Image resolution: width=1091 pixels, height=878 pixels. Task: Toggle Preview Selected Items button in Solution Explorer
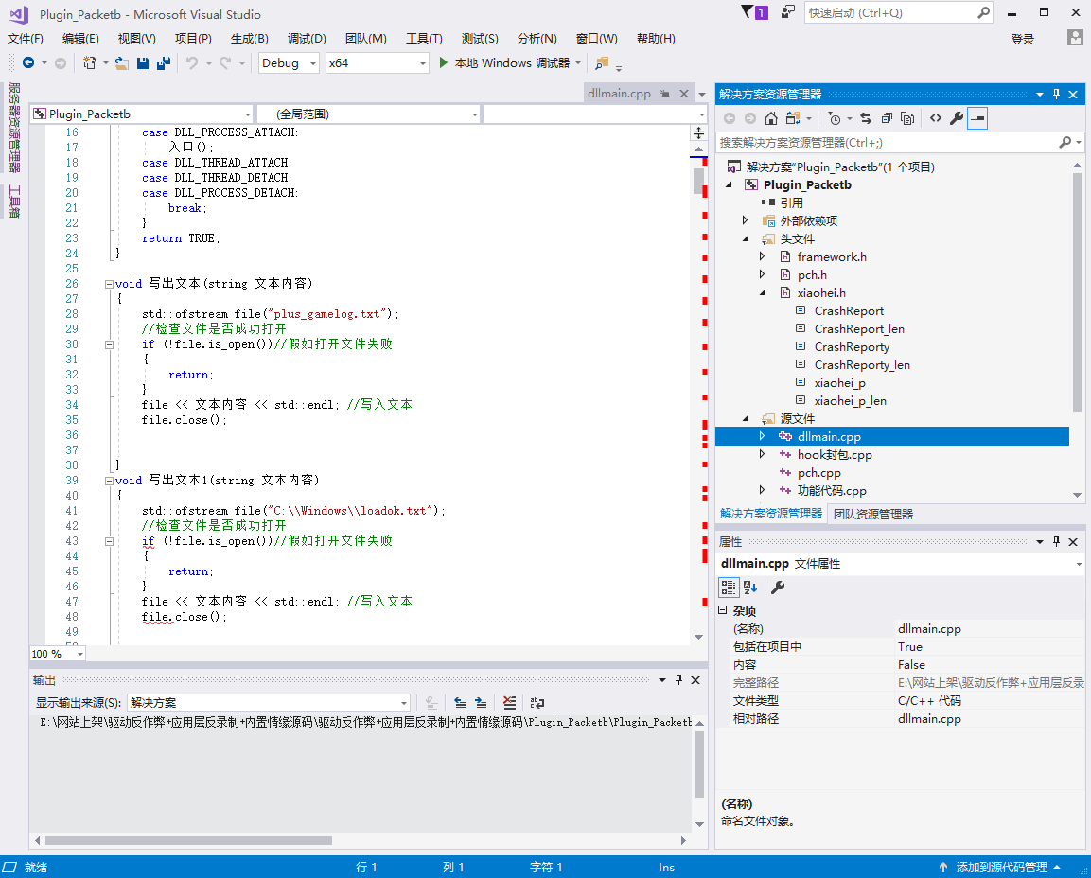click(978, 118)
